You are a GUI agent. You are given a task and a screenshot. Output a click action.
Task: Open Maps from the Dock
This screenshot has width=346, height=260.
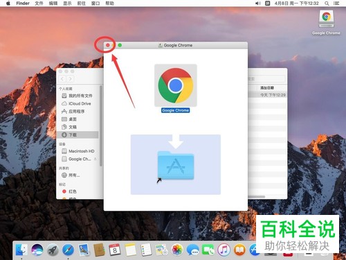click(161, 250)
